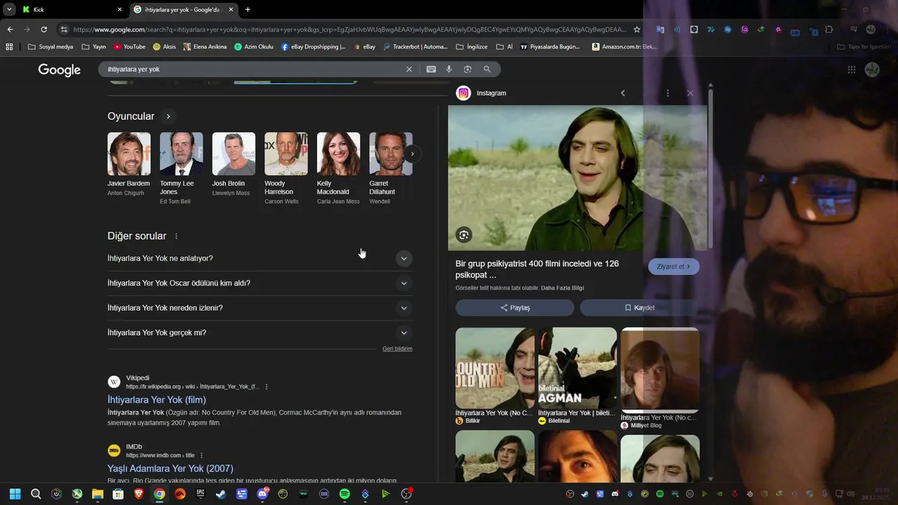Open a new browser tab
The width and height of the screenshot is (898, 505).
248,10
